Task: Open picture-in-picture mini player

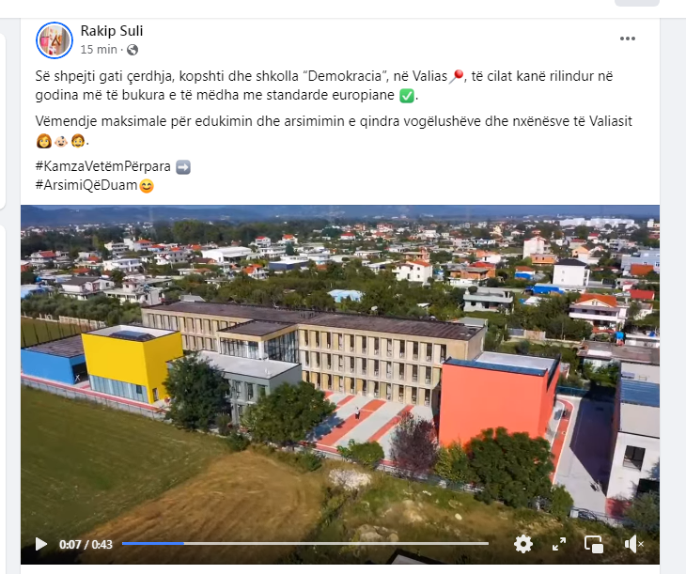Action: coord(594,544)
